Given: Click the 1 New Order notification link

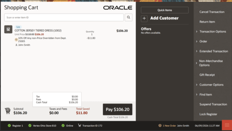Looking at the screenshot, I should tap(169, 126).
